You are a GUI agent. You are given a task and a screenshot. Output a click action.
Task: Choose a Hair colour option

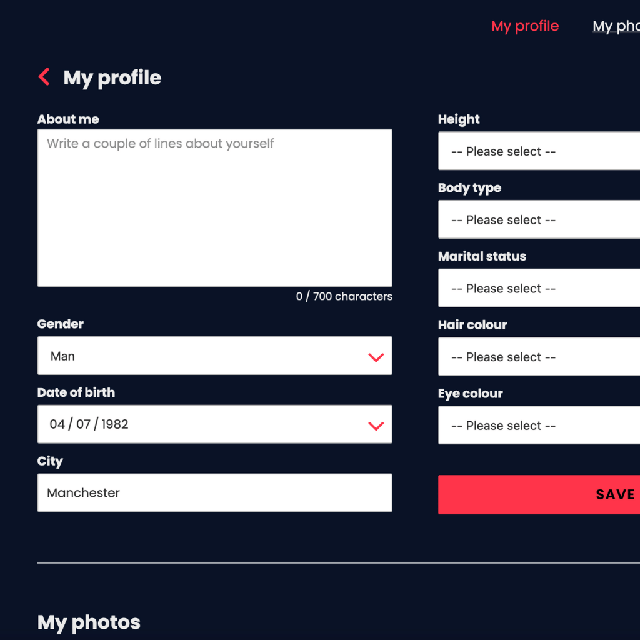[x=539, y=357]
